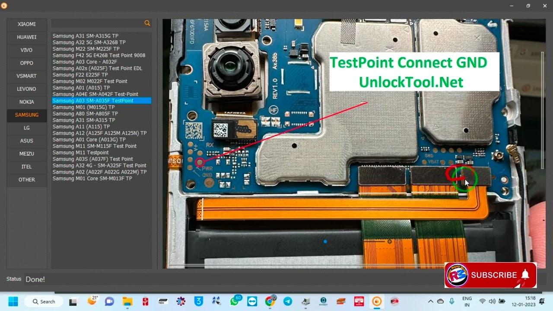This screenshot has height=311, width=553.
Task: Select the OTHER brand tab
Action: tap(27, 180)
